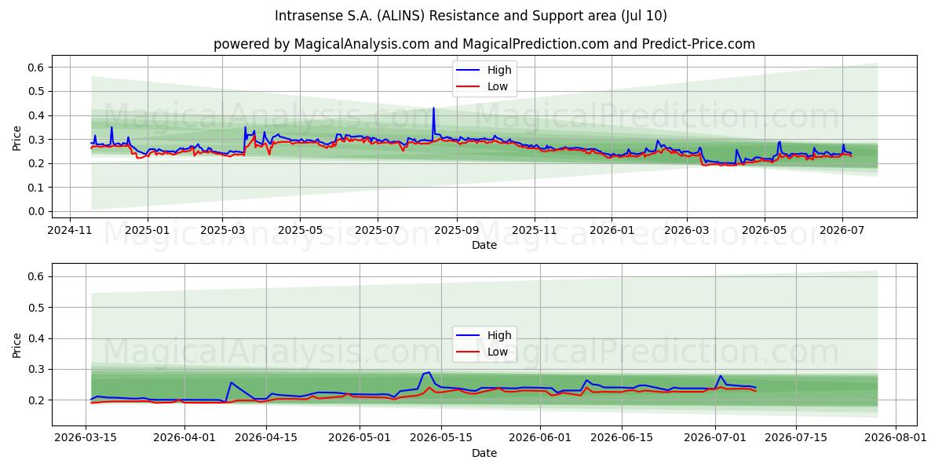
Task: Click the bottom chart x-axis label '2026-04-01'
Action: pos(184,439)
